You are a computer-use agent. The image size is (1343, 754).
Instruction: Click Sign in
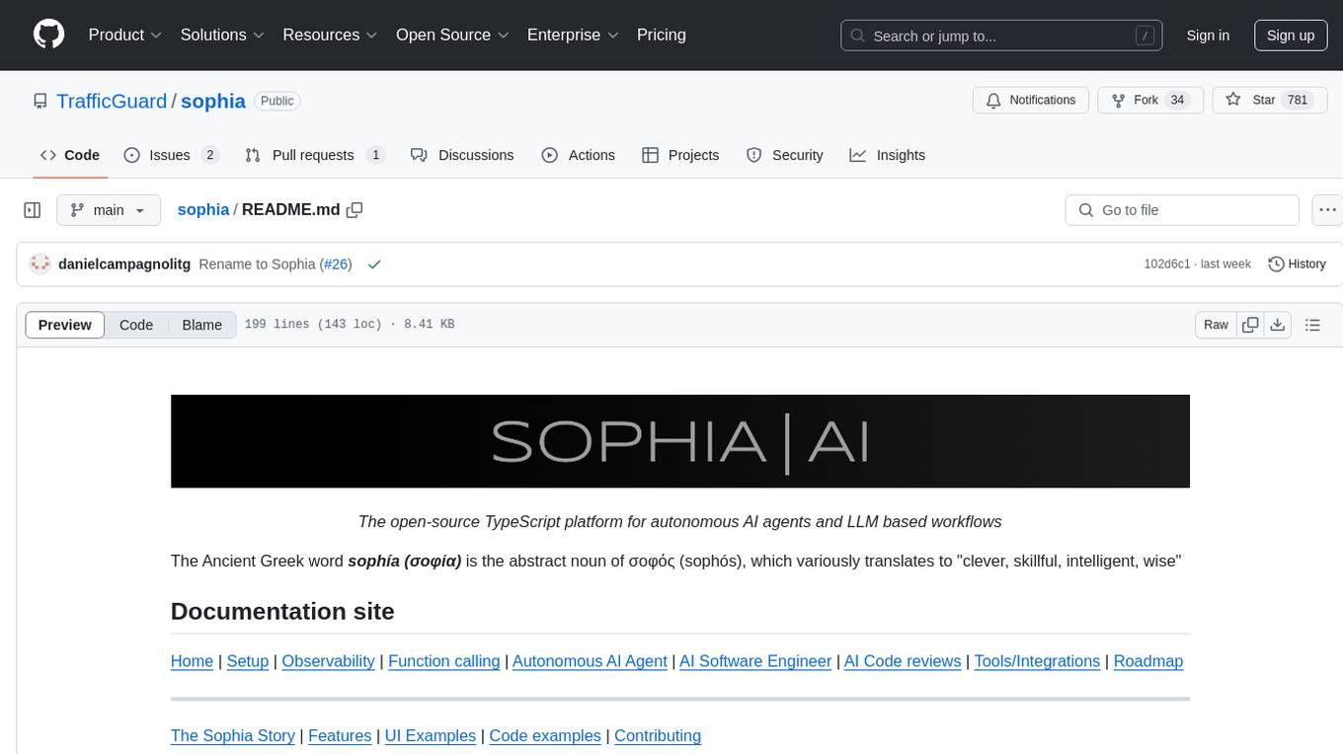pyautogui.click(x=1208, y=36)
